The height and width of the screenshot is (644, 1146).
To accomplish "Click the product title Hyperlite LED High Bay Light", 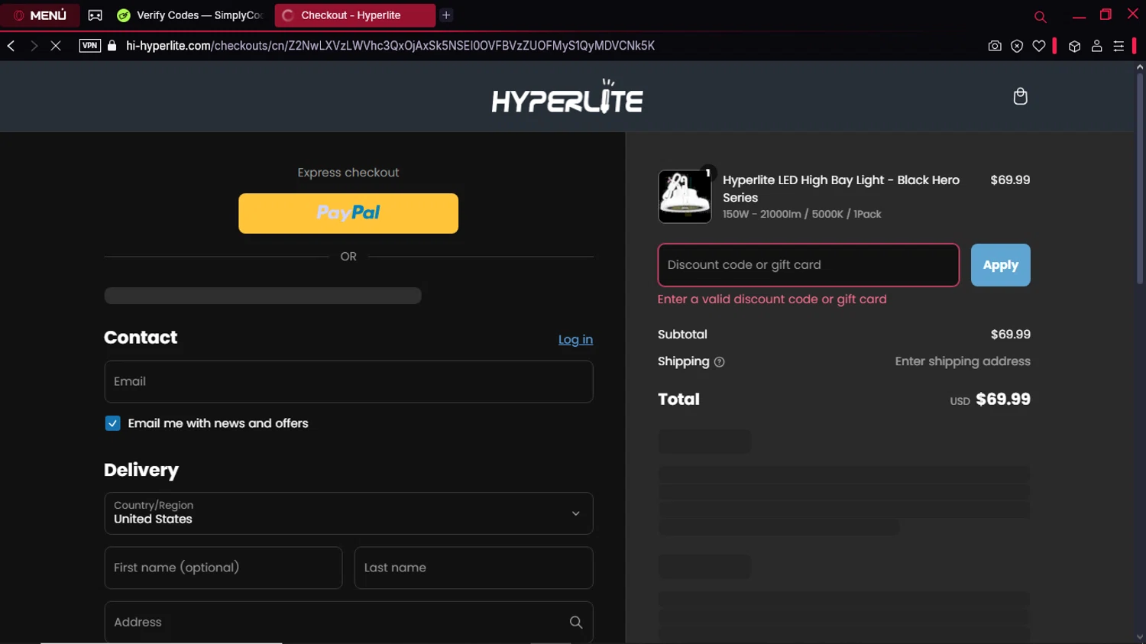I will tap(841, 189).
